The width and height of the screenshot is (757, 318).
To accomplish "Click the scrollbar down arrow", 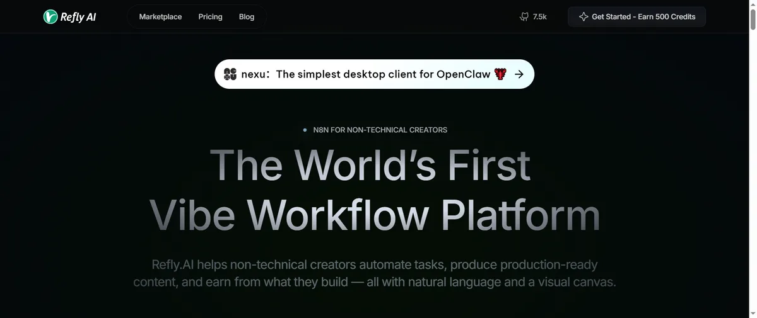I will [x=752, y=313].
